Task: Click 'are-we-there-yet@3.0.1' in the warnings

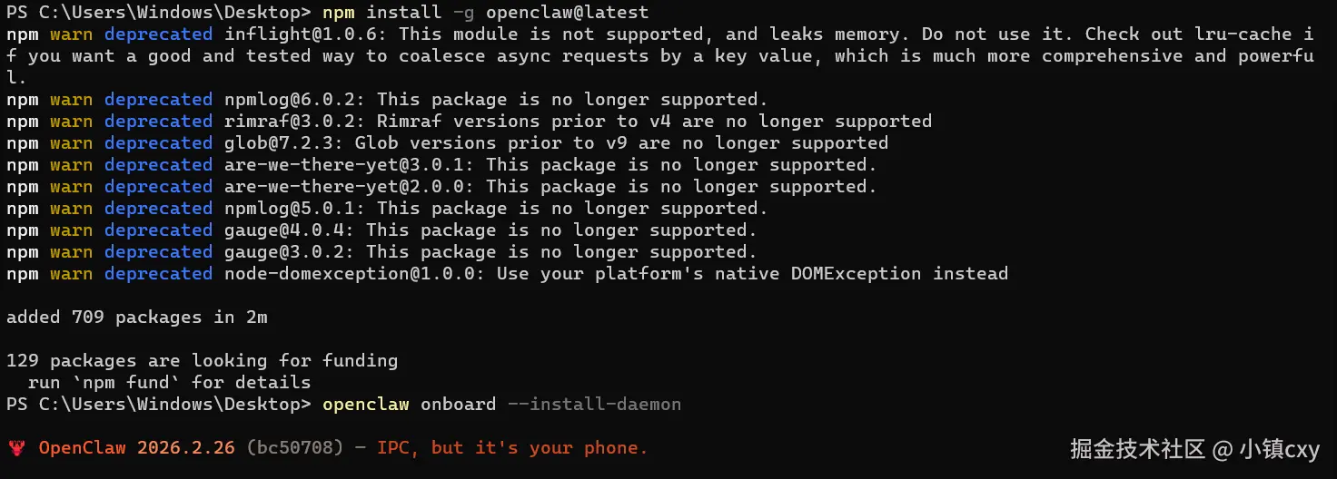Action: (x=348, y=165)
